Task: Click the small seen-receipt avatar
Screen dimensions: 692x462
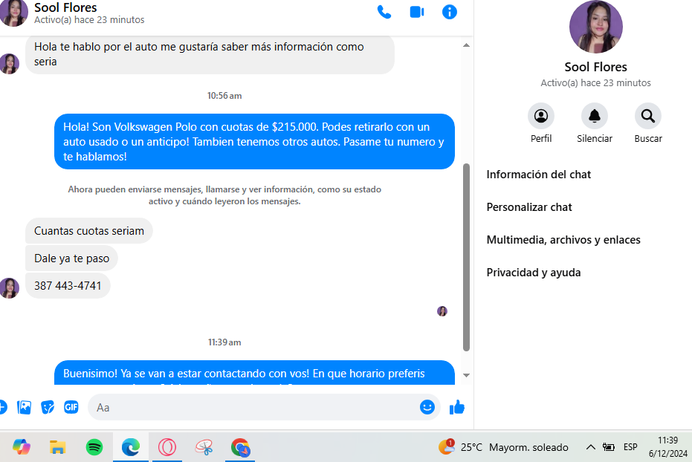Action: tap(442, 311)
